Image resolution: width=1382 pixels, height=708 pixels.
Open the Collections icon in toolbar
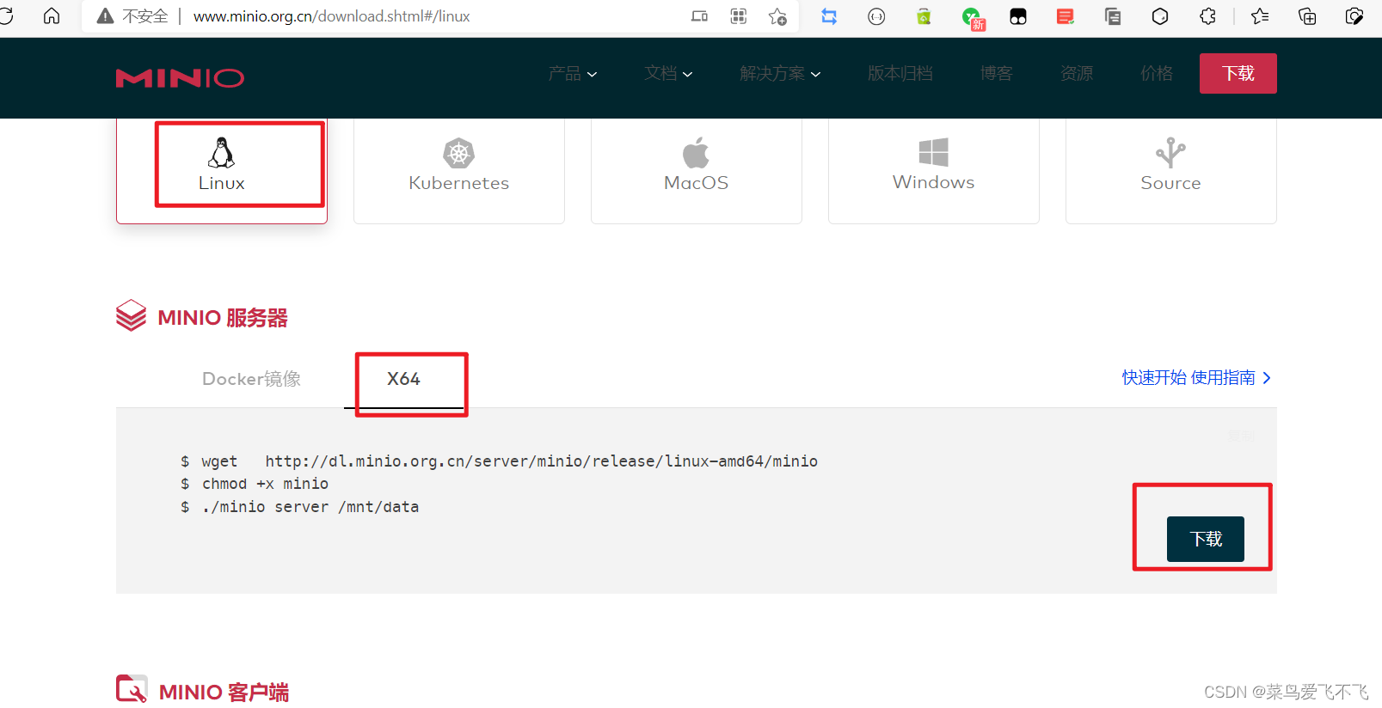click(1307, 16)
